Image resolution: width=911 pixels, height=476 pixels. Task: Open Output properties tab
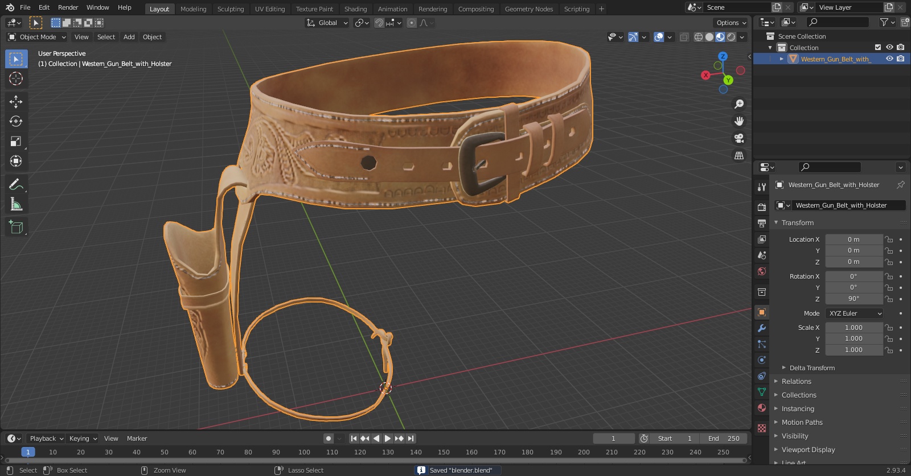pos(762,223)
